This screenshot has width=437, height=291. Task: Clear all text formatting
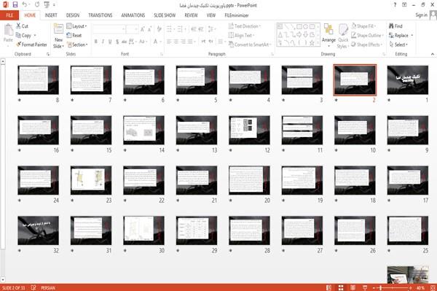[x=159, y=29]
